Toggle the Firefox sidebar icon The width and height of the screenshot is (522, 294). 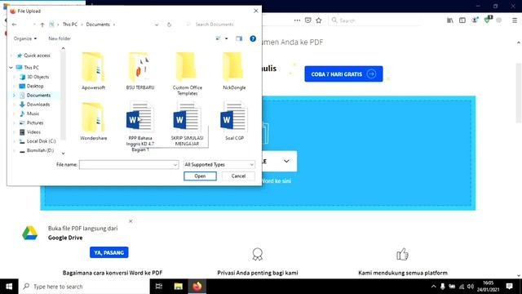(462, 20)
